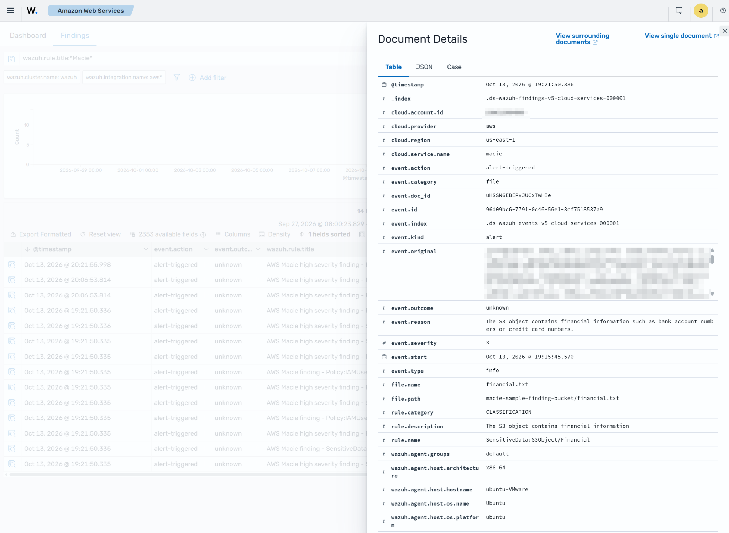The height and width of the screenshot is (533, 729).
Task: Click the Wazuh W. logo
Action: pos(32,11)
